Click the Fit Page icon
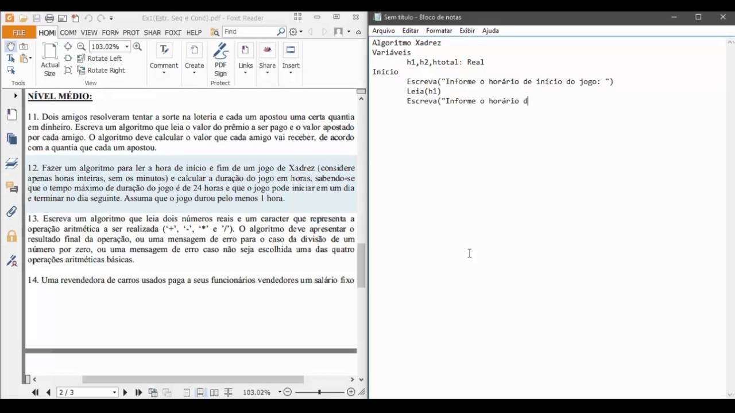The width and height of the screenshot is (735, 413). [x=68, y=46]
